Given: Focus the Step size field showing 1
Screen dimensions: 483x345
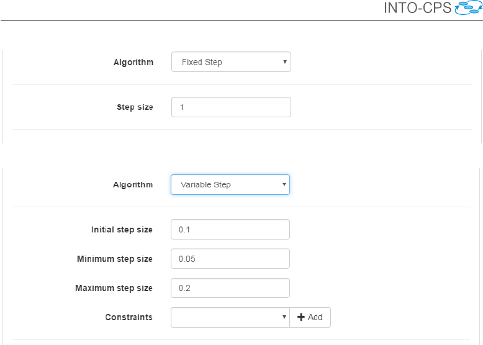Looking at the screenshot, I should click(231, 107).
